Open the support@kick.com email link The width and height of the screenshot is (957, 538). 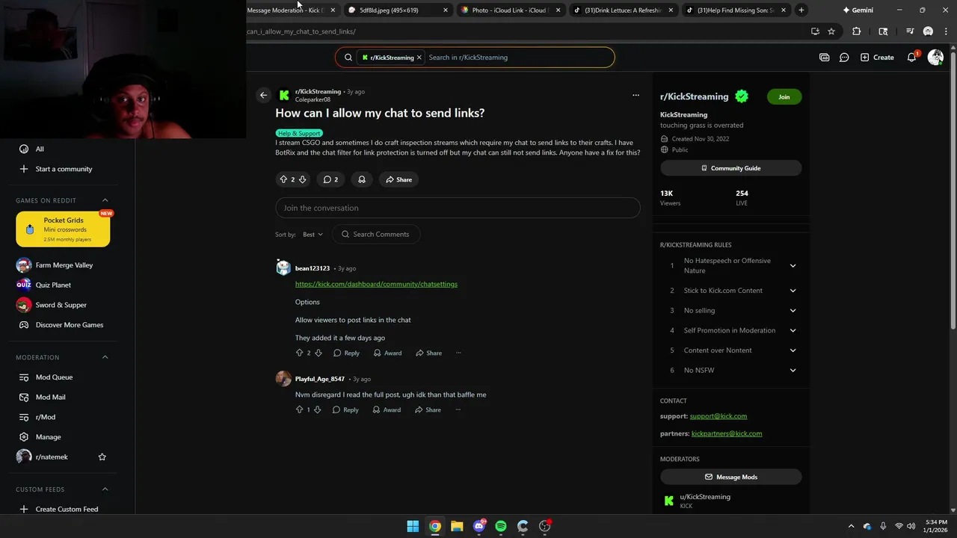pos(718,416)
